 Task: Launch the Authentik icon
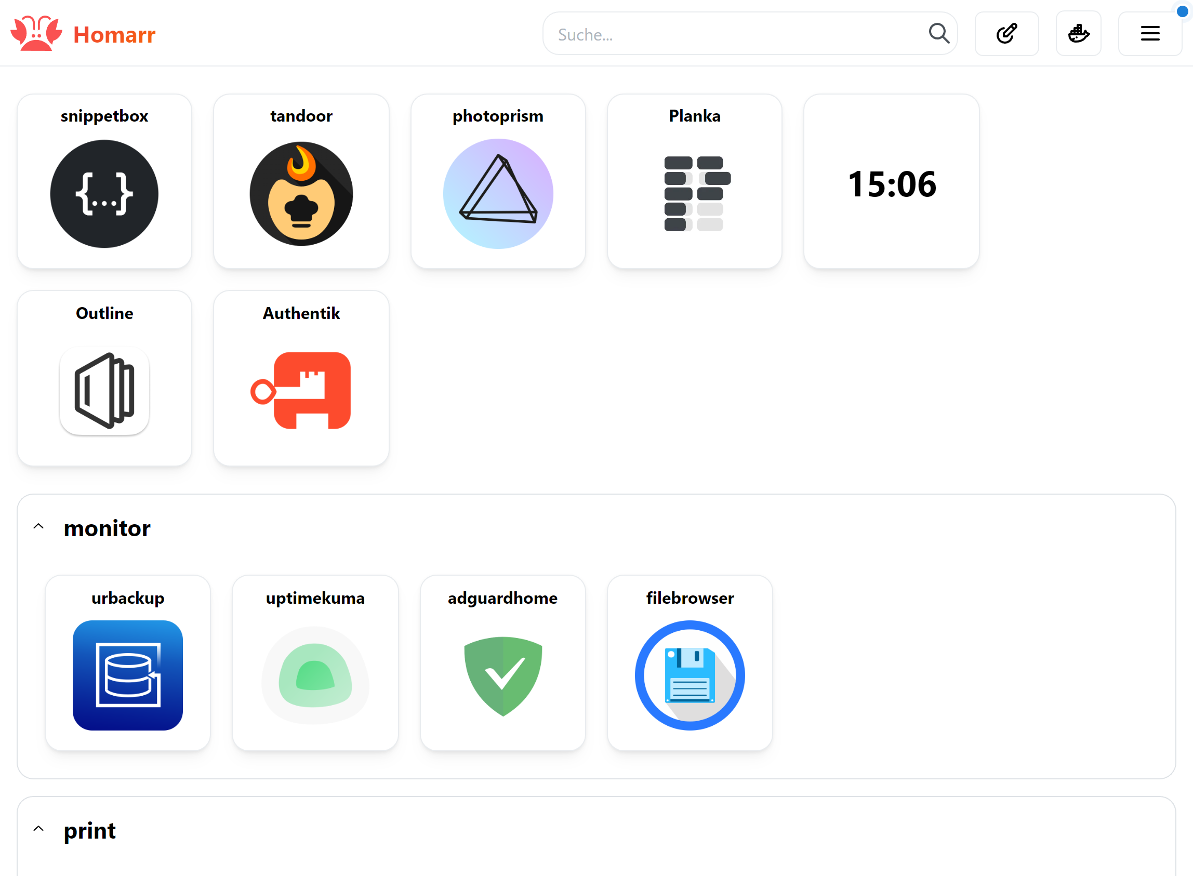pyautogui.click(x=301, y=391)
